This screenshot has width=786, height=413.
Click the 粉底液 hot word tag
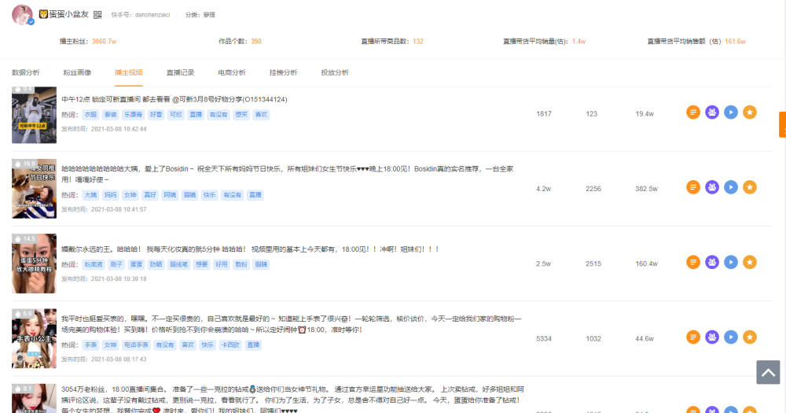pyautogui.click(x=94, y=264)
